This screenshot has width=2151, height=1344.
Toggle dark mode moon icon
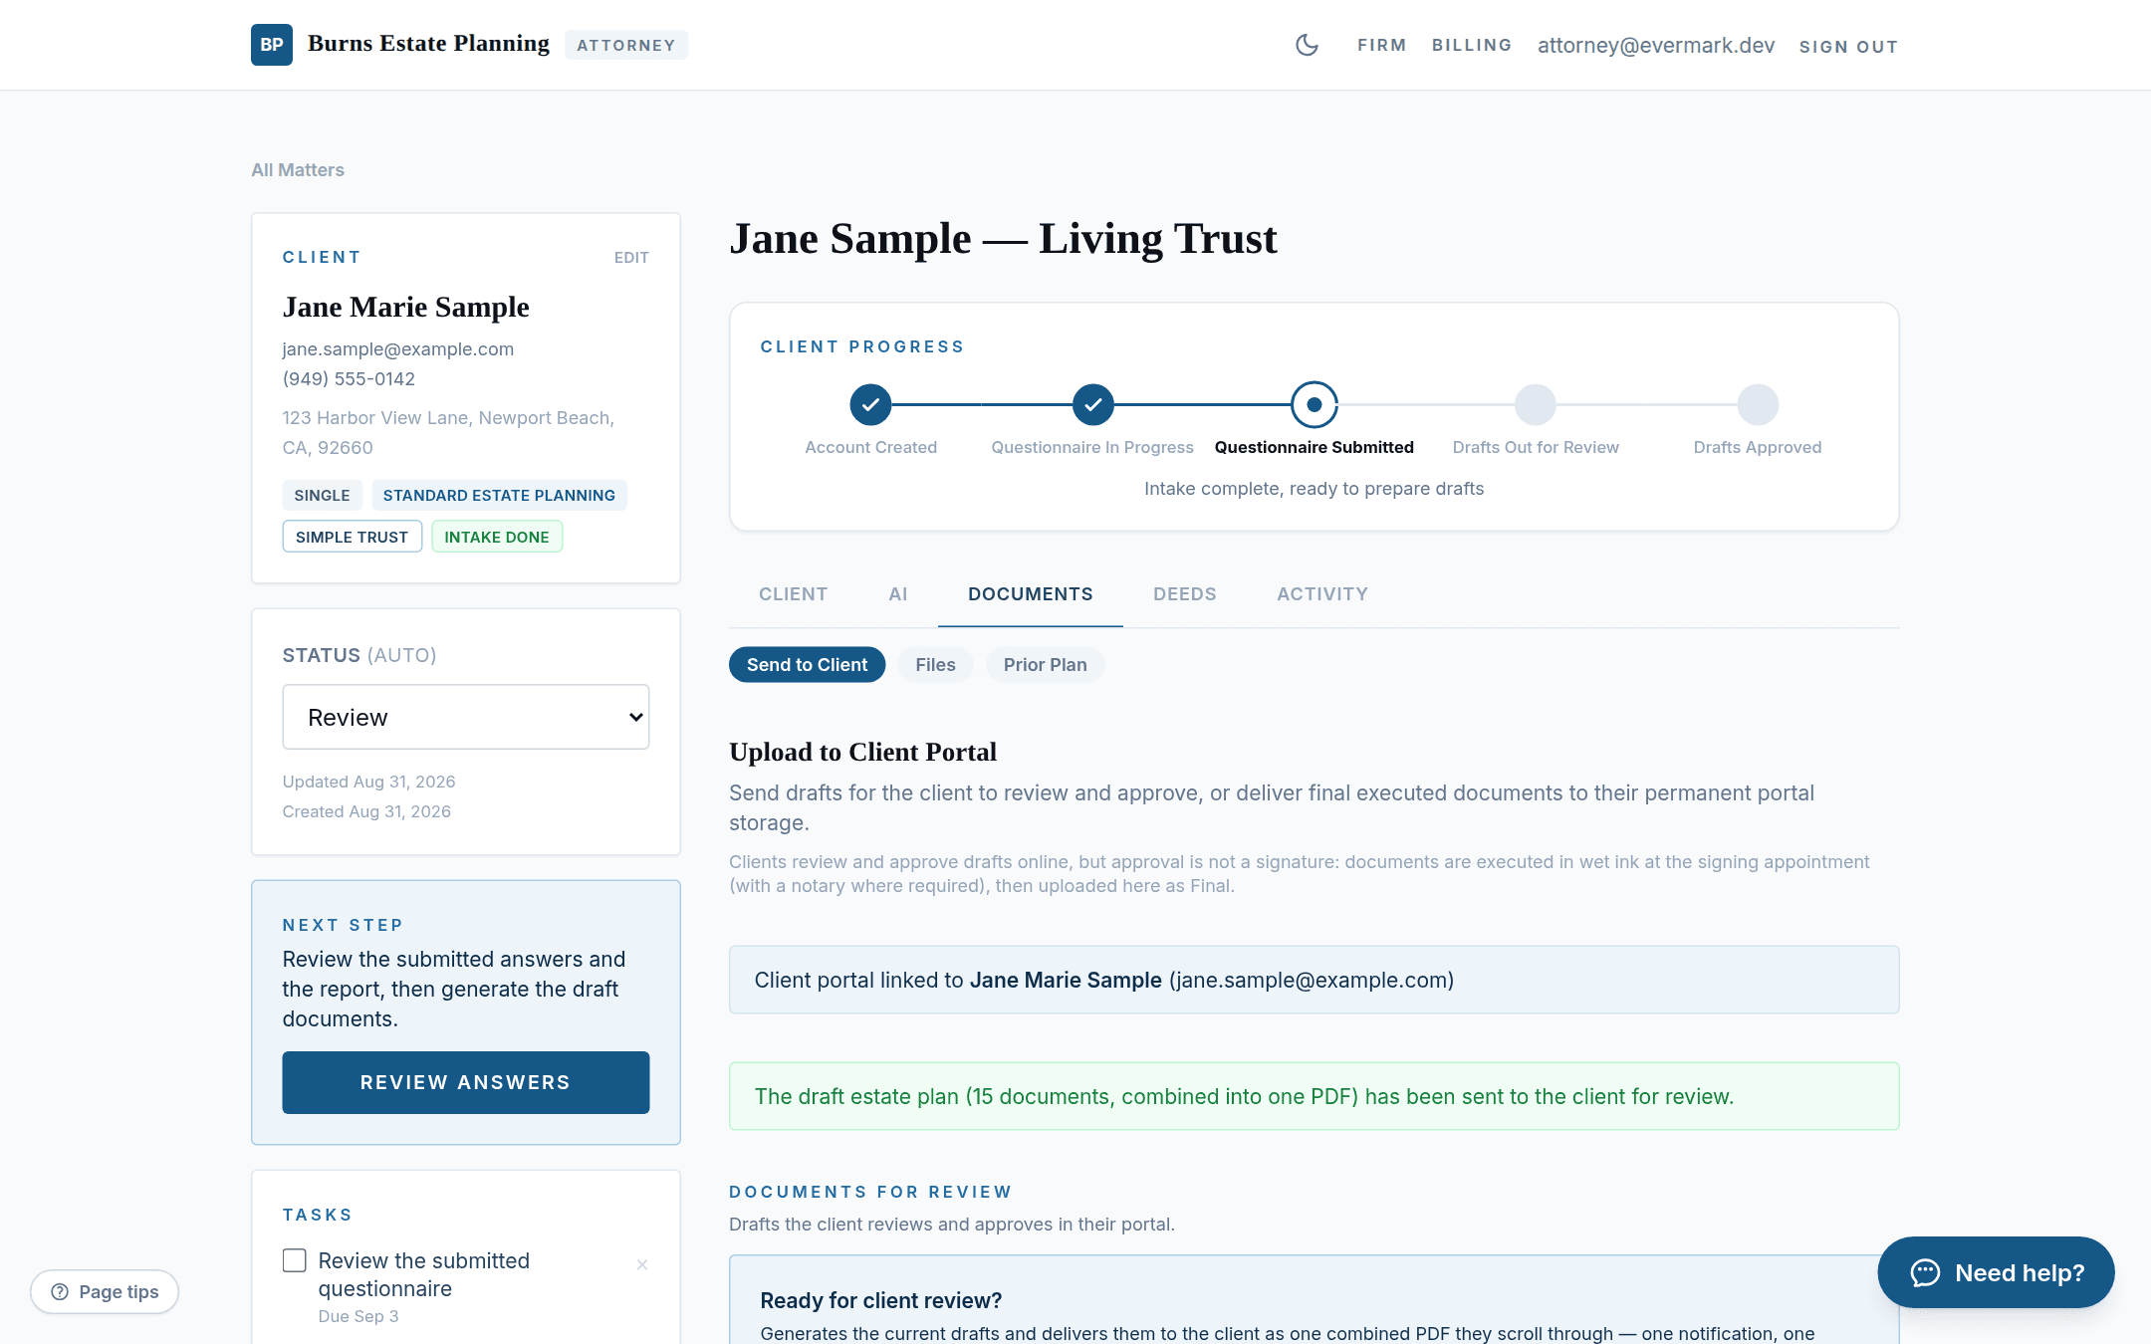(1307, 45)
